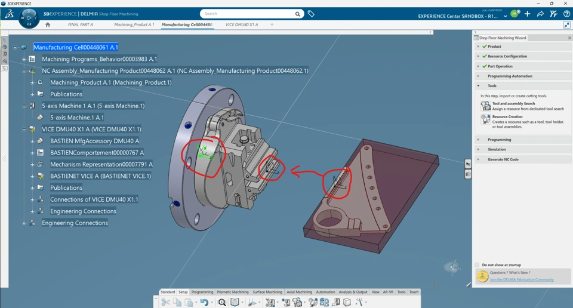Switch to the FINAL PART A tab
Screen dimensions: 573x308
click(x=81, y=25)
